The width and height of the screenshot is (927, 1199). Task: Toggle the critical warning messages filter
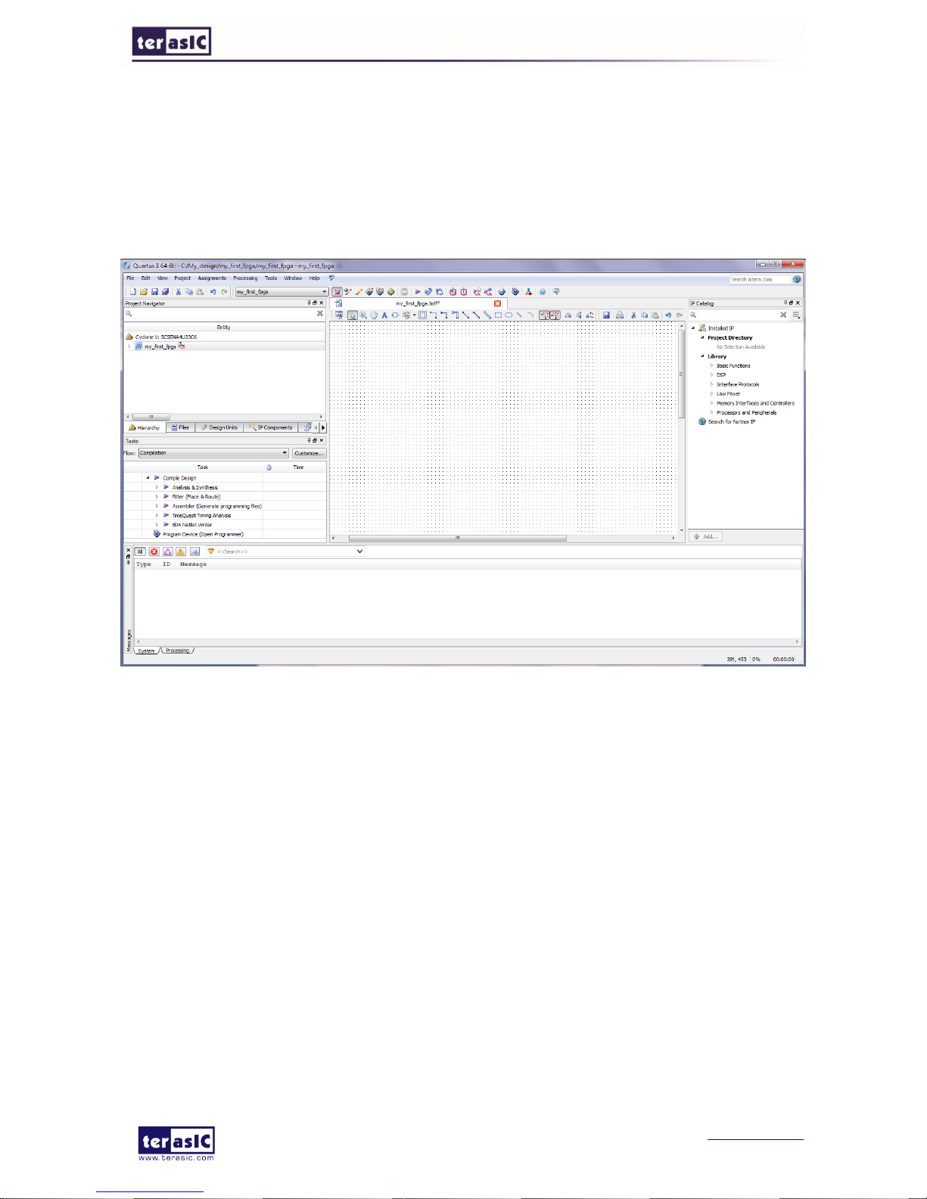168,551
